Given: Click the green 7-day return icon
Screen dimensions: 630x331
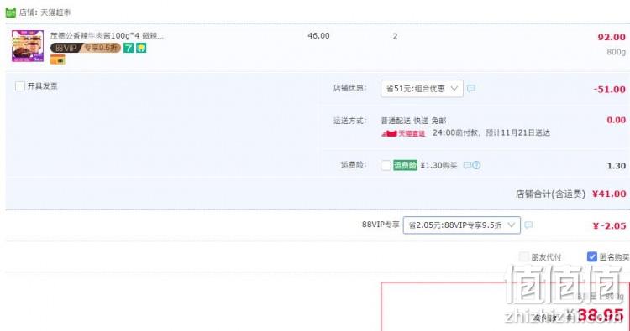Looking at the screenshot, I should tap(129, 48).
